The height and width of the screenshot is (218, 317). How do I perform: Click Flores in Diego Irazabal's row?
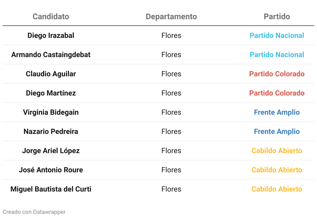pyautogui.click(x=171, y=36)
